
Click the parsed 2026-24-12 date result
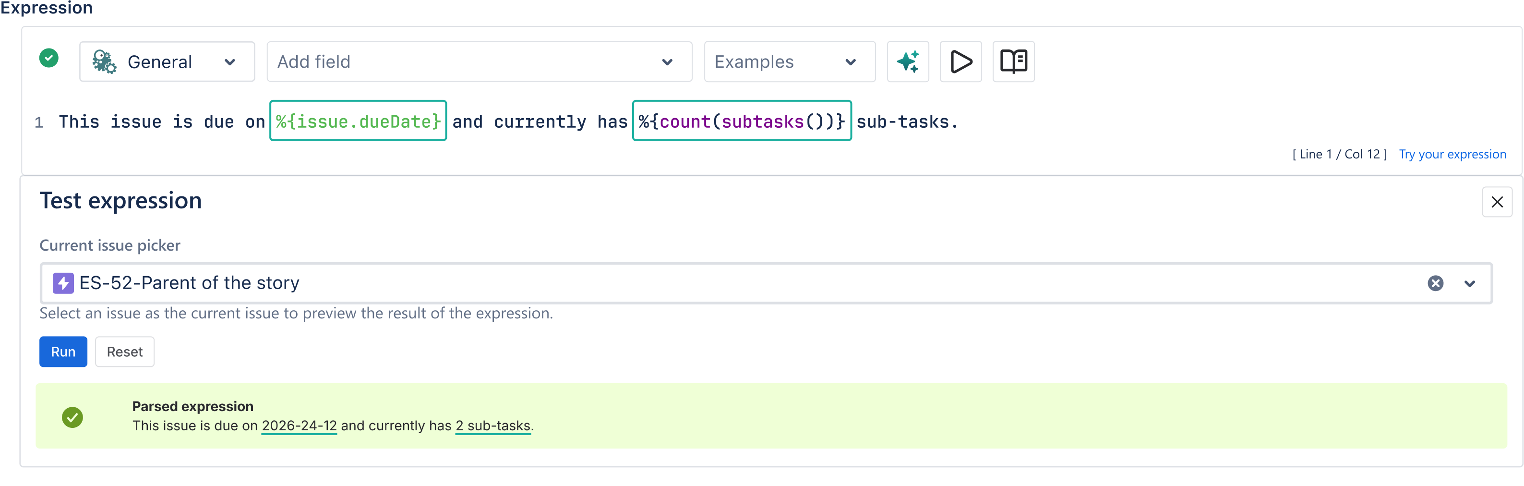tap(300, 426)
